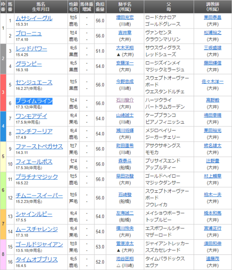Click dam name マジックミラージュ
Image resolution: width=232 pixels, height=270 pixels.
click(165, 70)
